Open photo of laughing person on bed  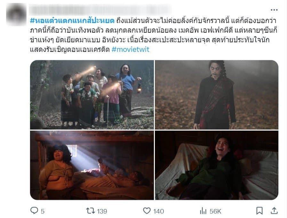click(x=217, y=165)
